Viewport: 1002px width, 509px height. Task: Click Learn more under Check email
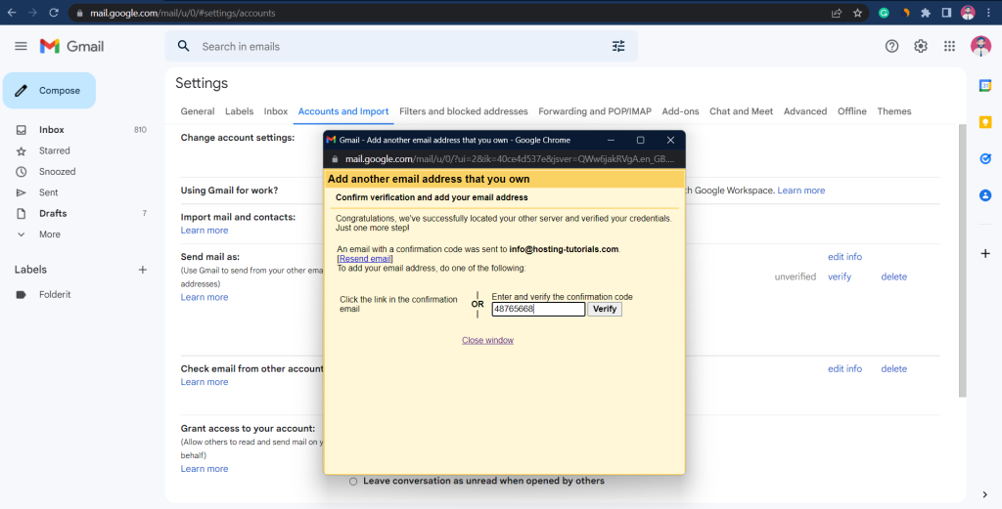point(204,382)
